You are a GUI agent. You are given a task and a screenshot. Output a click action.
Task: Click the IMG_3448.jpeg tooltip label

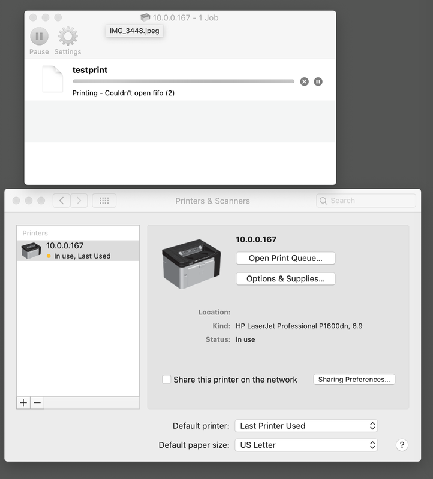tap(134, 31)
